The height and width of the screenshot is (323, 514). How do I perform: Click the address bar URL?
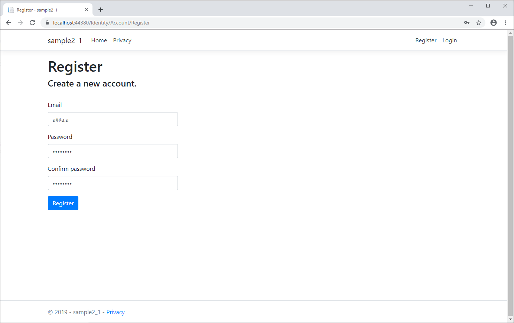[101, 23]
